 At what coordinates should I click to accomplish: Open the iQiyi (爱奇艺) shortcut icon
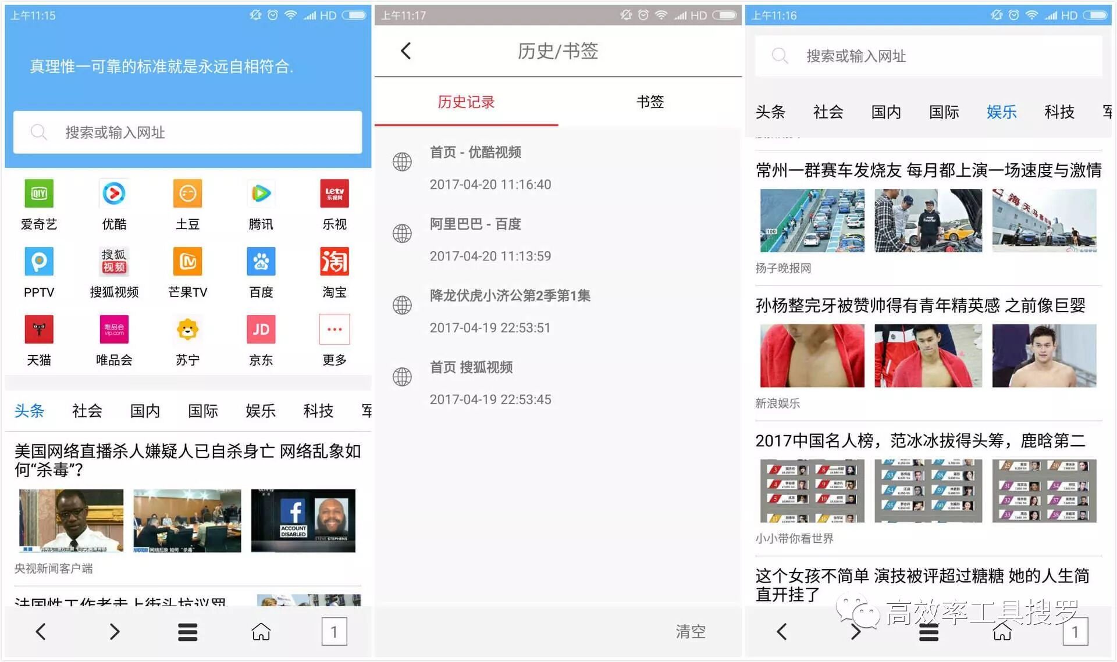point(39,194)
